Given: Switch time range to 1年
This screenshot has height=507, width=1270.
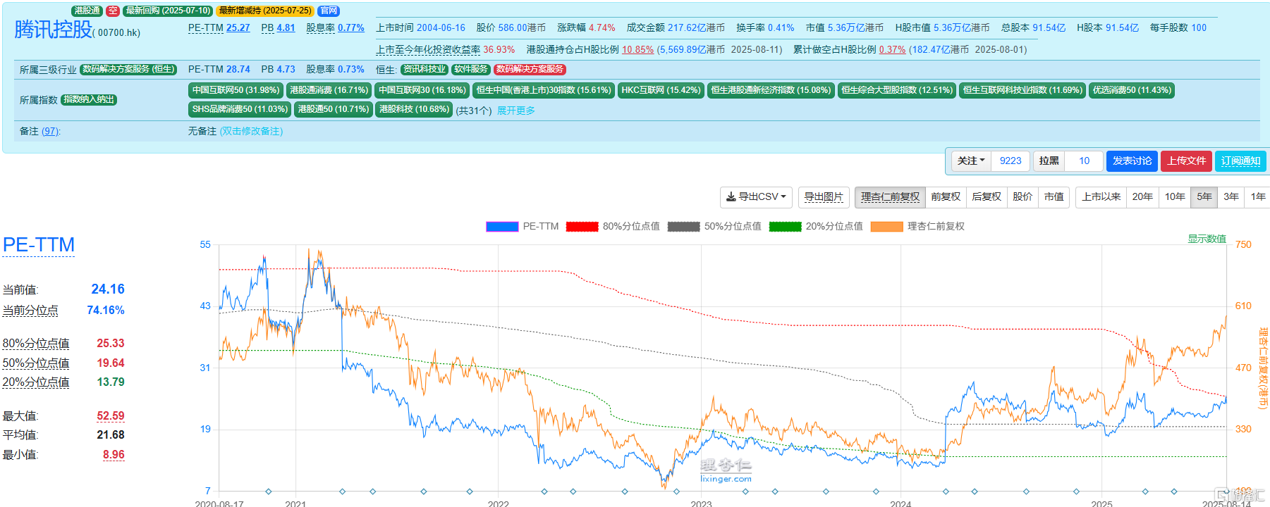Looking at the screenshot, I should tap(1258, 197).
